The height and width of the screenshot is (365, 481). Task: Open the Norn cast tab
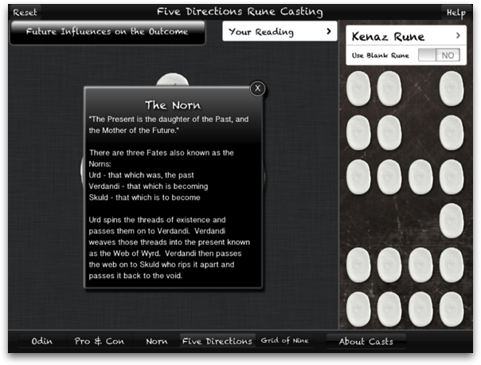(x=156, y=341)
